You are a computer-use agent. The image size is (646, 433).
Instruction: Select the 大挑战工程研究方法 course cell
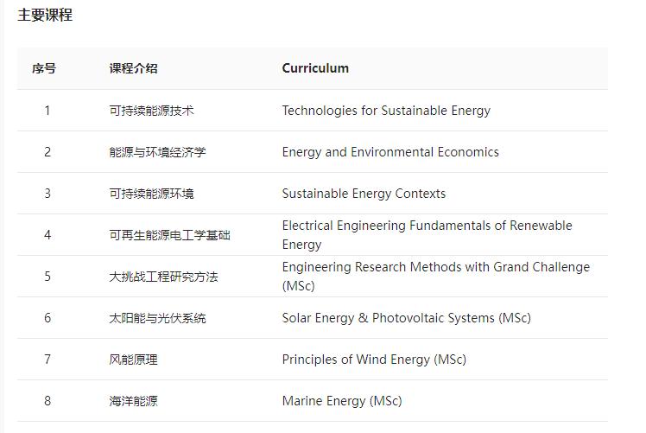(x=163, y=277)
